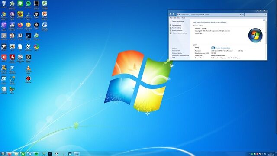
Task: Open System protection link
Action: [x=177, y=30]
